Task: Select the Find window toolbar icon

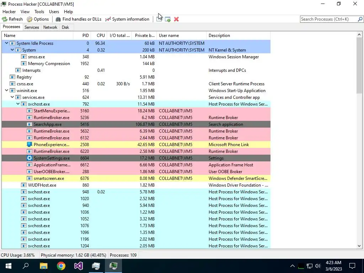Action: [159, 19]
